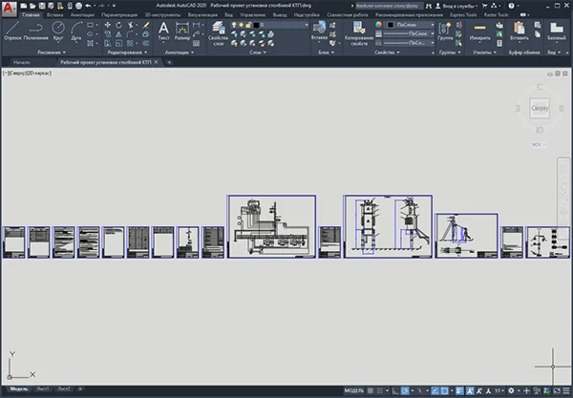Select the Круг (Circle) tool
Screen dimensions: 573x398
(58, 31)
